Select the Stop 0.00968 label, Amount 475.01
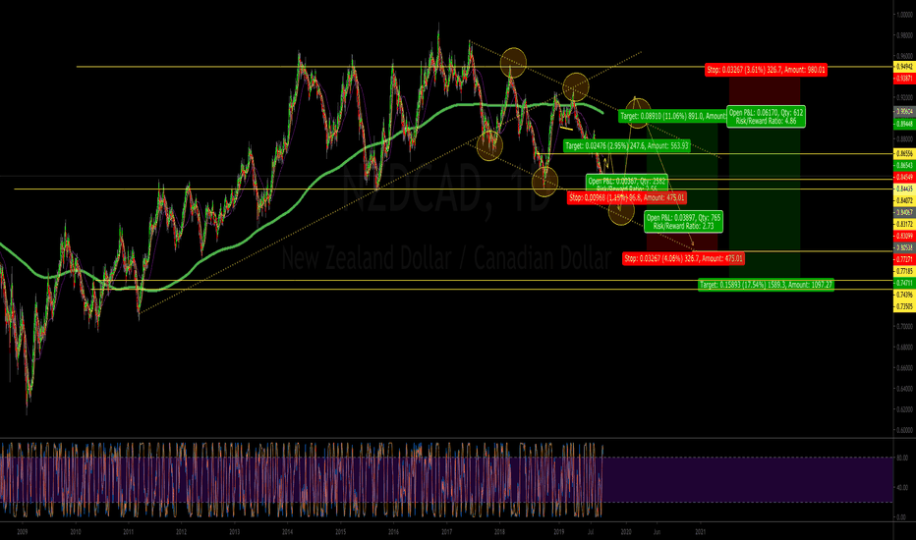Screen dimensions: 916x540 [x=627, y=198]
